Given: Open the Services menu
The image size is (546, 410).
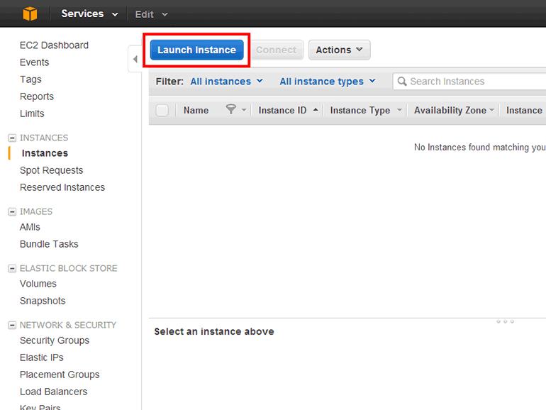Looking at the screenshot, I should [89, 13].
